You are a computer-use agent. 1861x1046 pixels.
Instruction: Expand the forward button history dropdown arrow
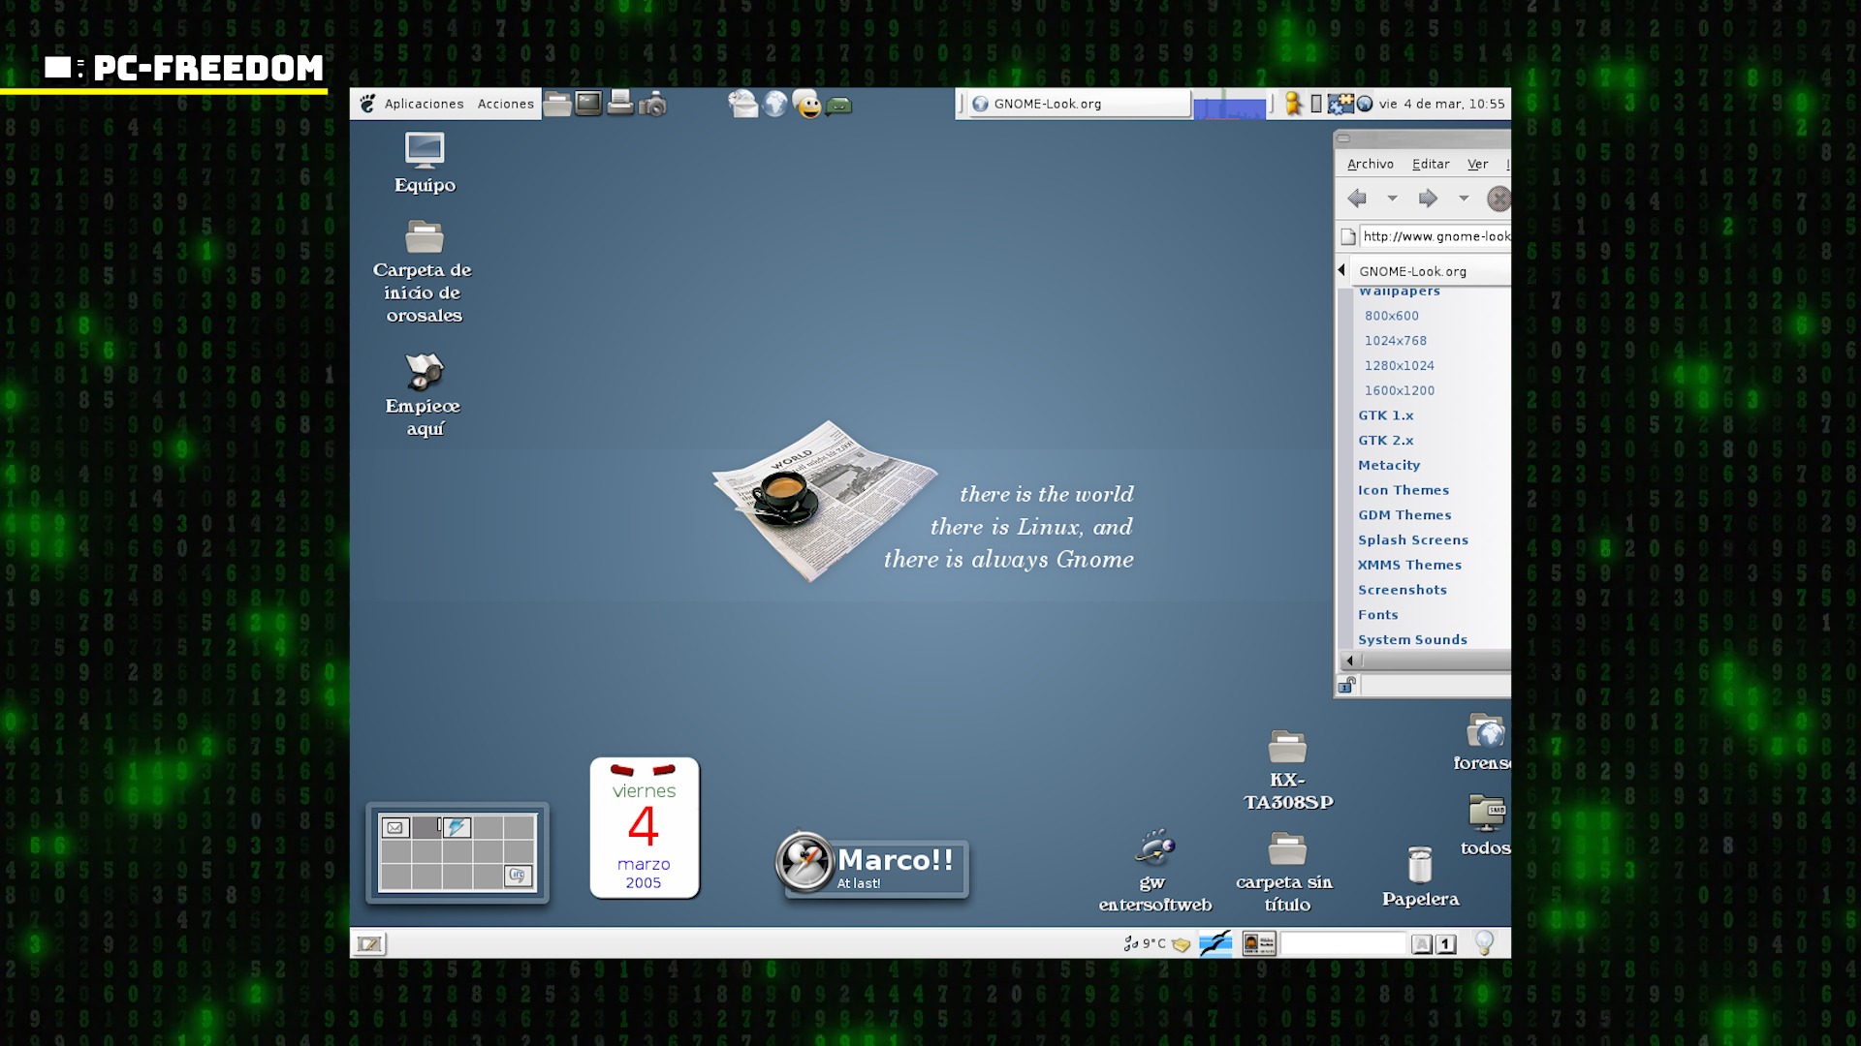pos(1464,199)
